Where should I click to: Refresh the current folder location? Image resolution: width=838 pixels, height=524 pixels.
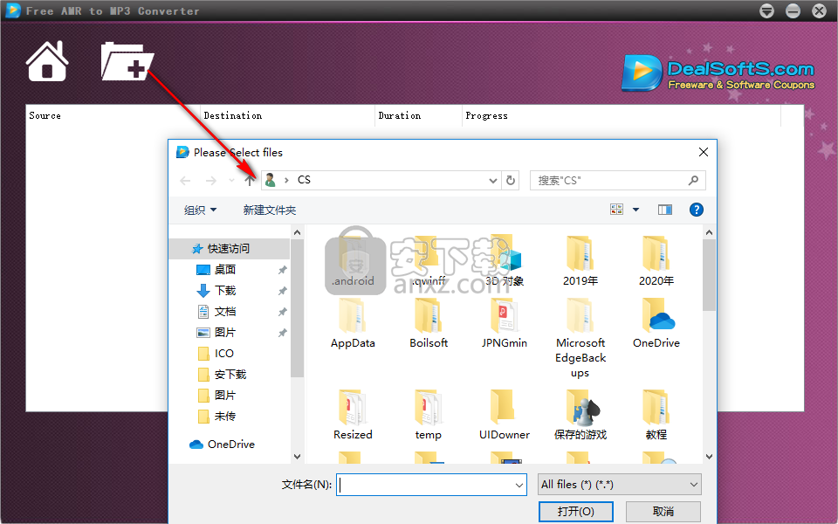click(512, 180)
